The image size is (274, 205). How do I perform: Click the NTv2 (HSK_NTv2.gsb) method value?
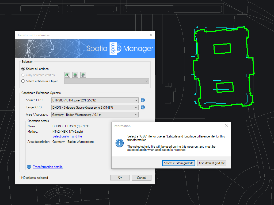click(x=68, y=132)
